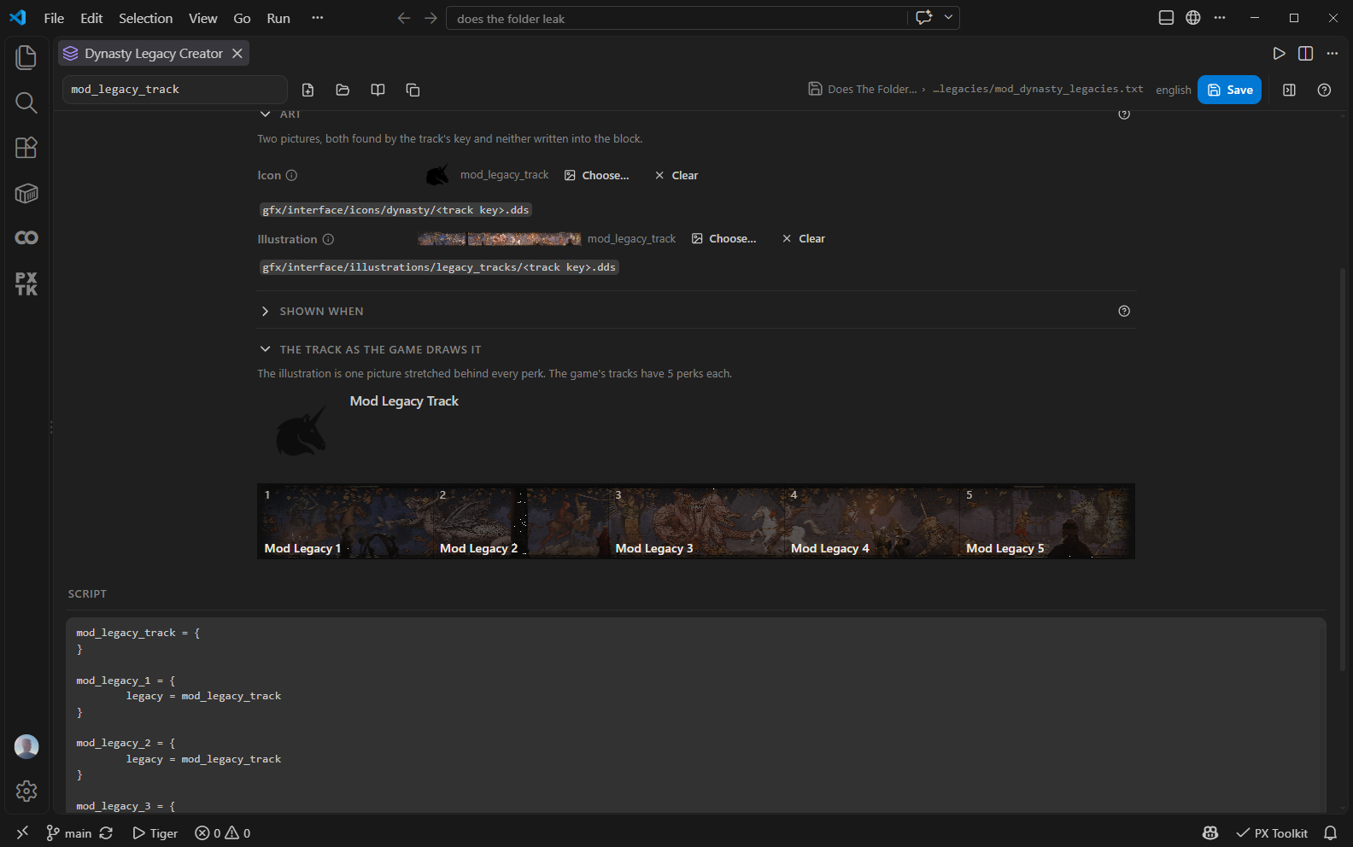Image resolution: width=1353 pixels, height=847 pixels.
Task: Choose an image for the Icon
Action: tap(597, 175)
